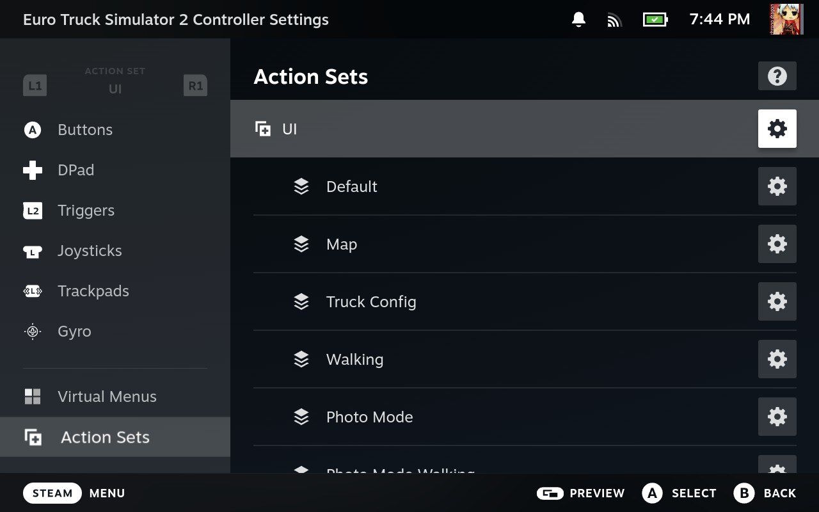
Task: Open gear settings for Photo Mode layer
Action: click(x=777, y=417)
